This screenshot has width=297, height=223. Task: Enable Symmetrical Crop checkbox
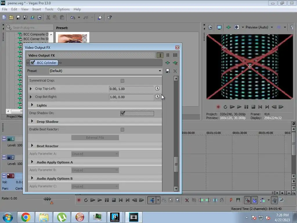tap(122, 81)
